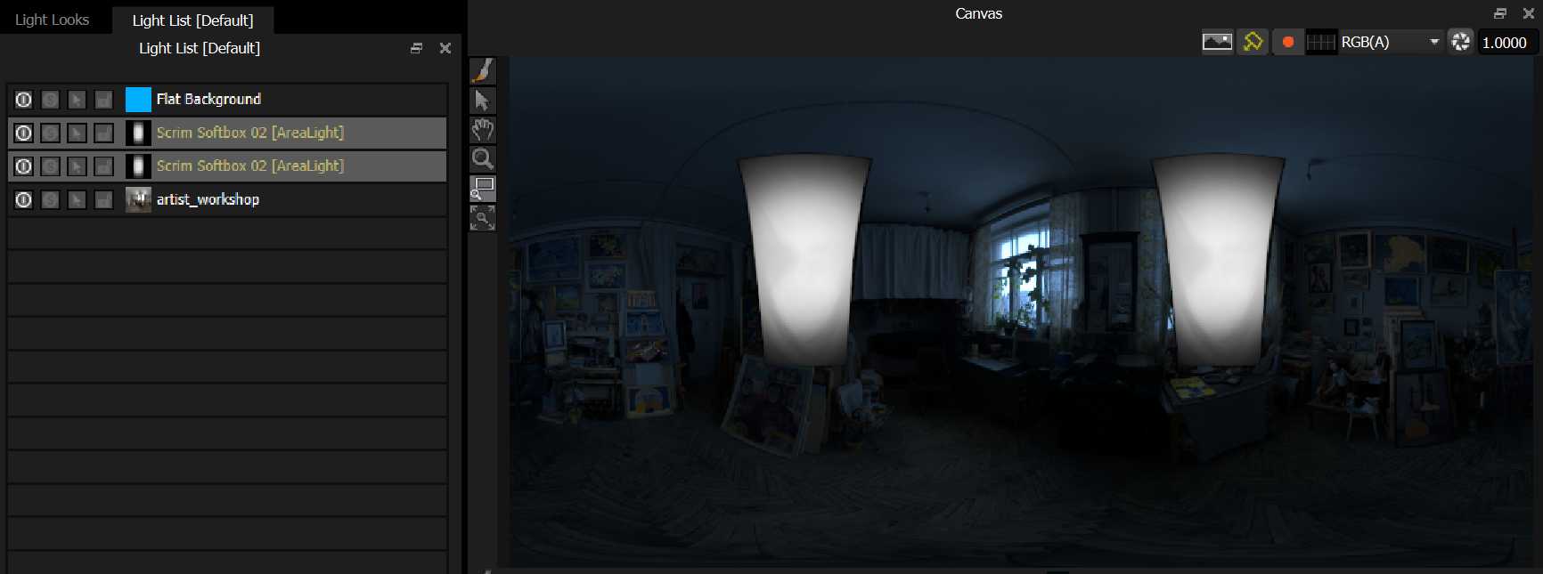Toggle solo on artist_workshop light
Viewport: 1543px width, 574px height.
pos(51,199)
